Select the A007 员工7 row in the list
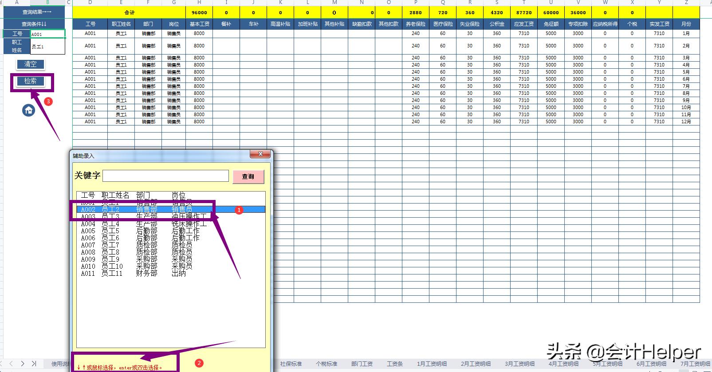The height and width of the screenshot is (372, 712). coord(171,245)
